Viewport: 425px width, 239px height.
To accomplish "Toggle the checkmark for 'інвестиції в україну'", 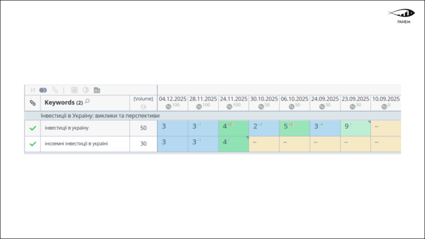I will click(32, 128).
